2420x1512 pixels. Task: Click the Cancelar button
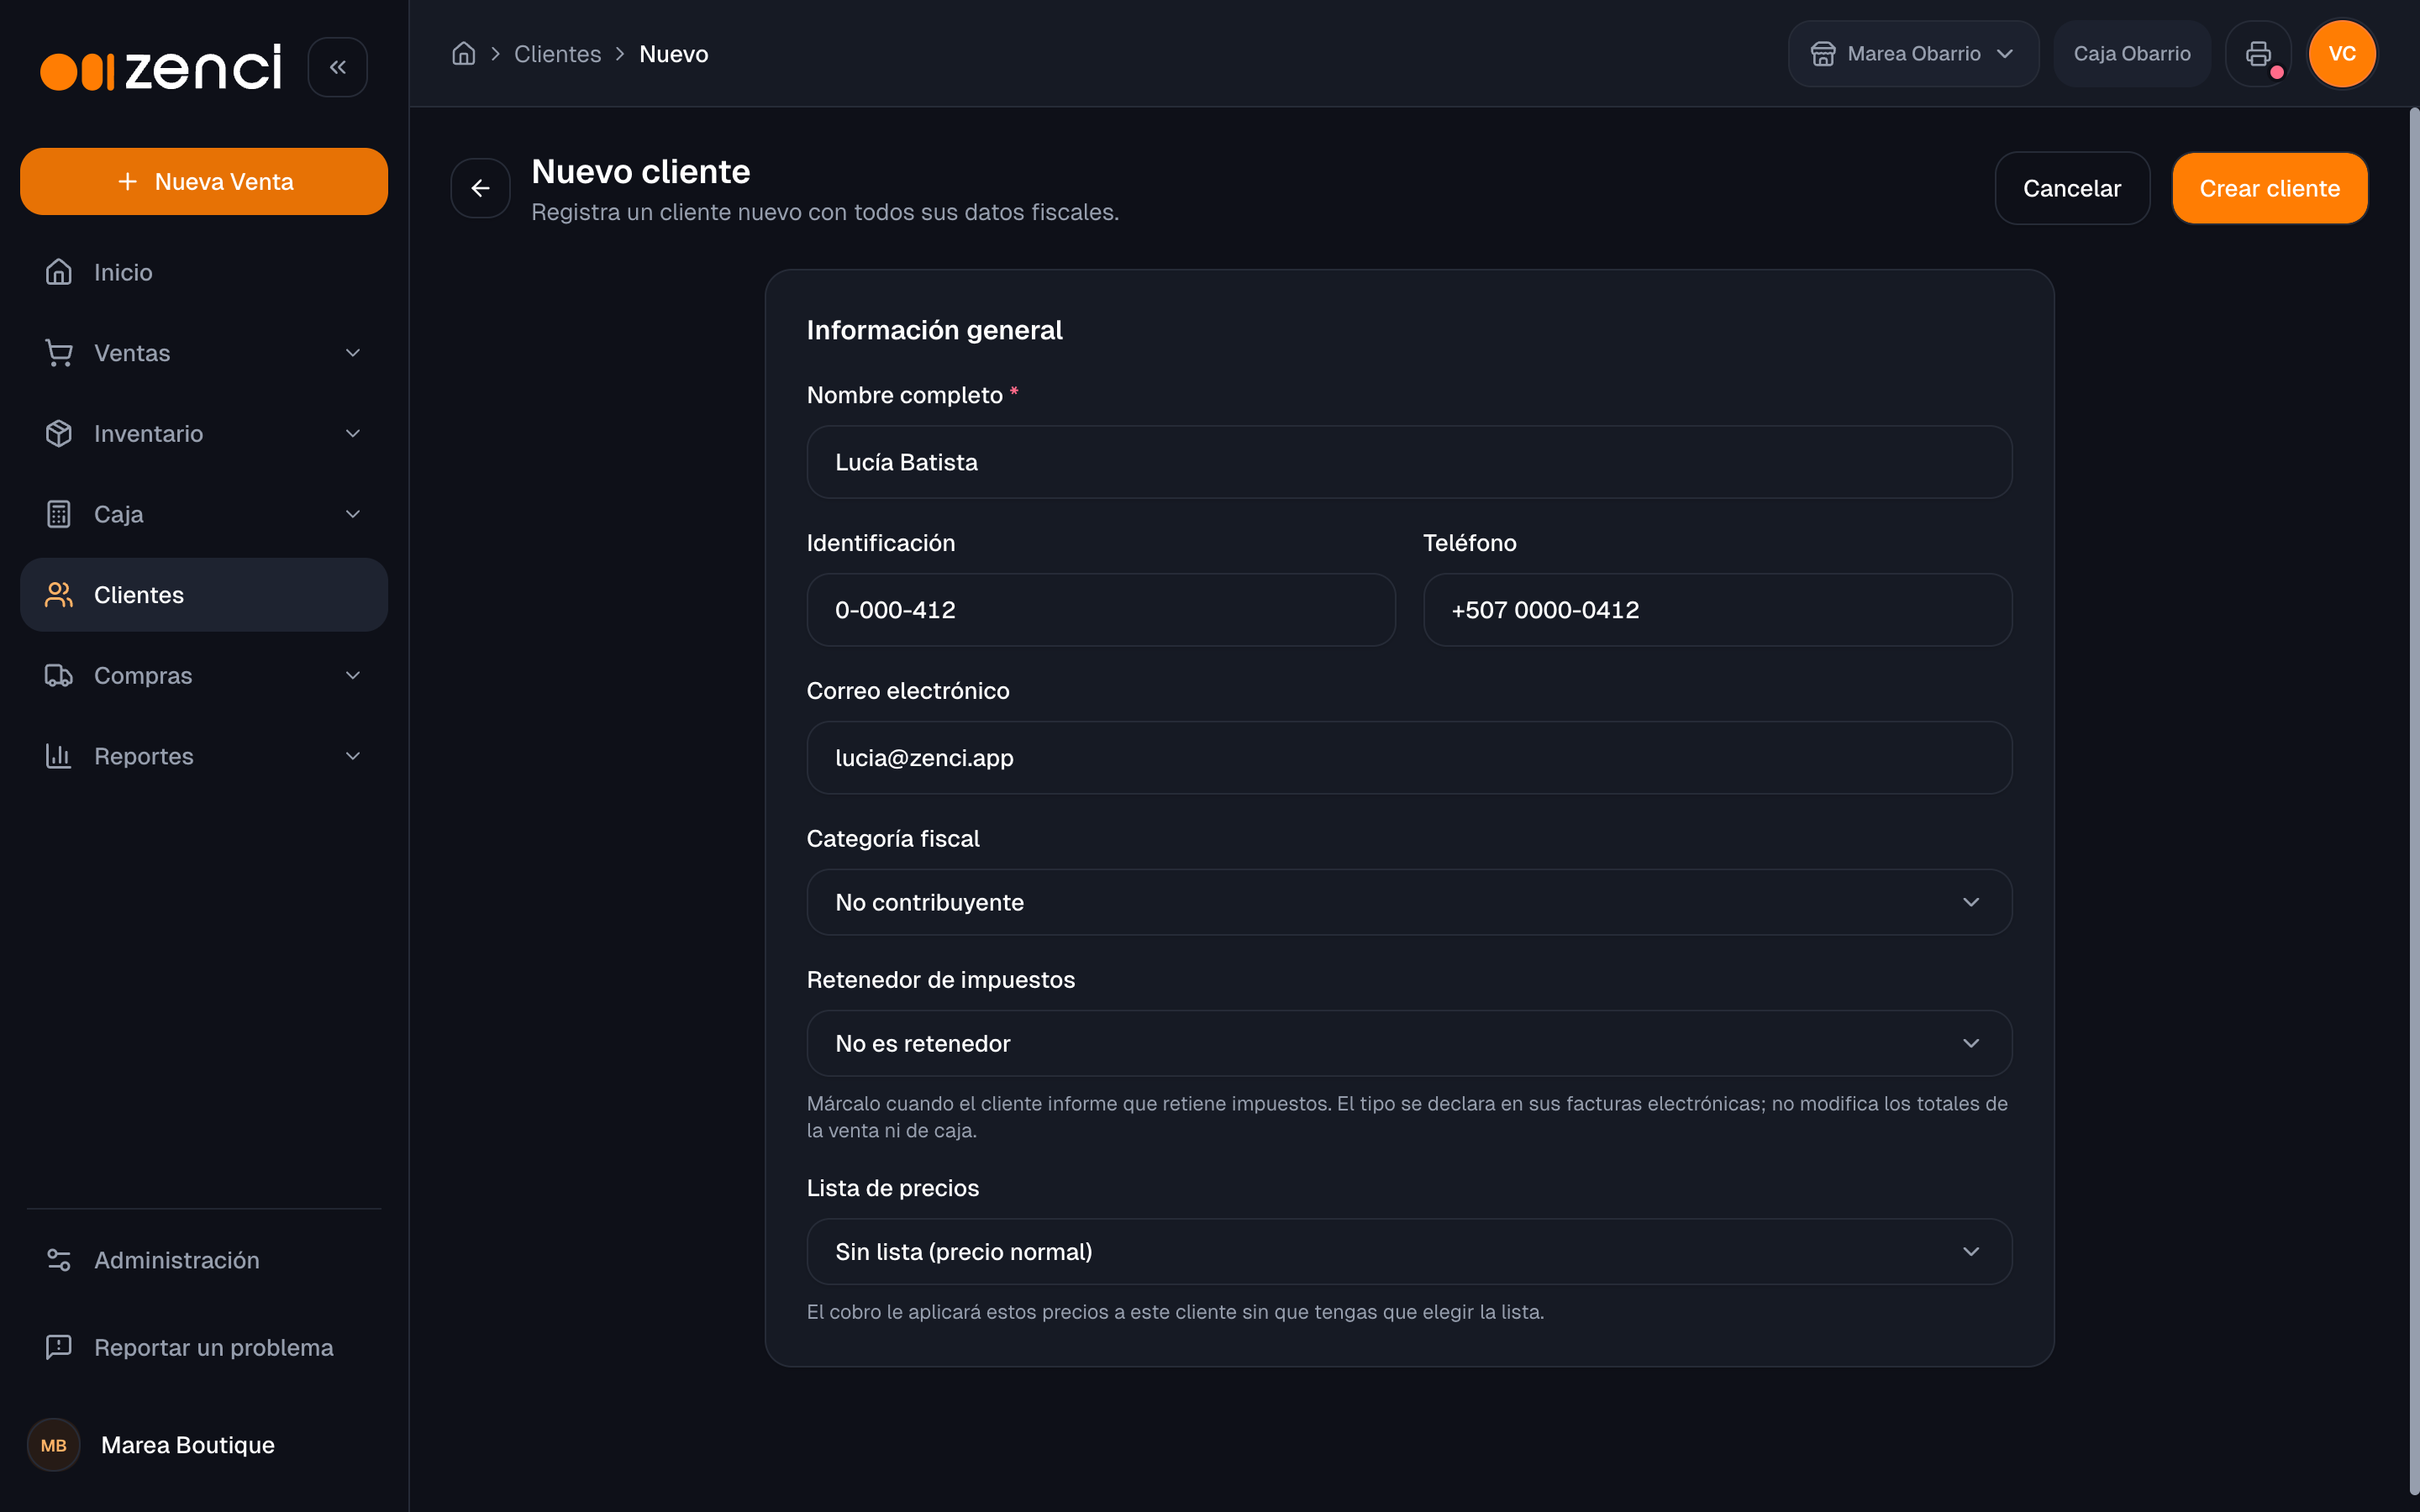tap(2071, 188)
